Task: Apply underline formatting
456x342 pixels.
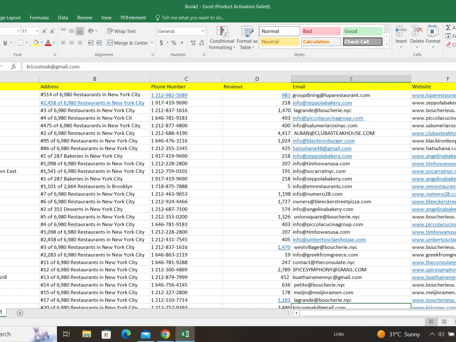Action: tap(5, 43)
